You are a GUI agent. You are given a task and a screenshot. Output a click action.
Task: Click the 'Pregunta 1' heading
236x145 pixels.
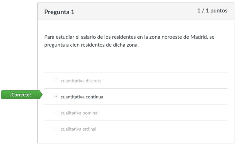(x=59, y=12)
